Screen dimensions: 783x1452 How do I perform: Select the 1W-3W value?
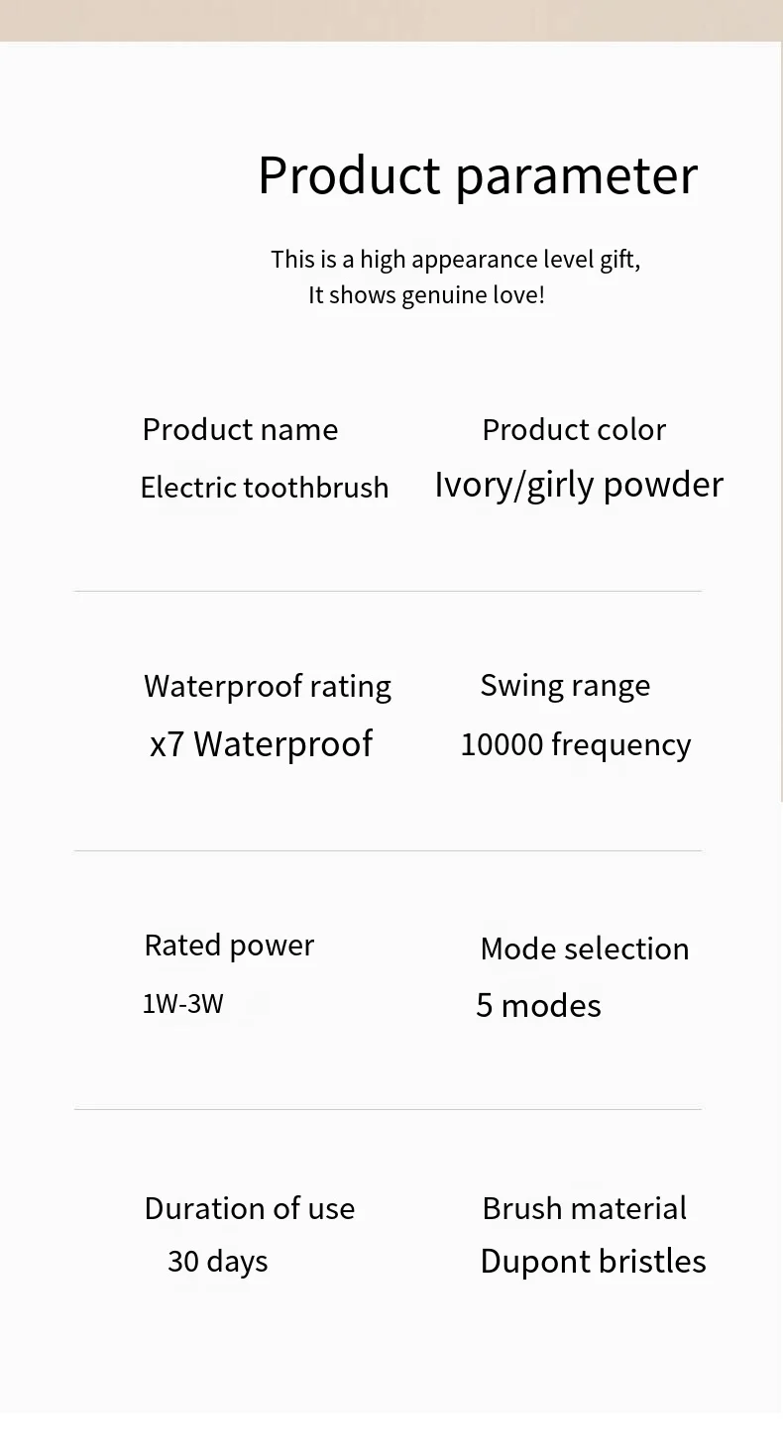(x=183, y=1004)
